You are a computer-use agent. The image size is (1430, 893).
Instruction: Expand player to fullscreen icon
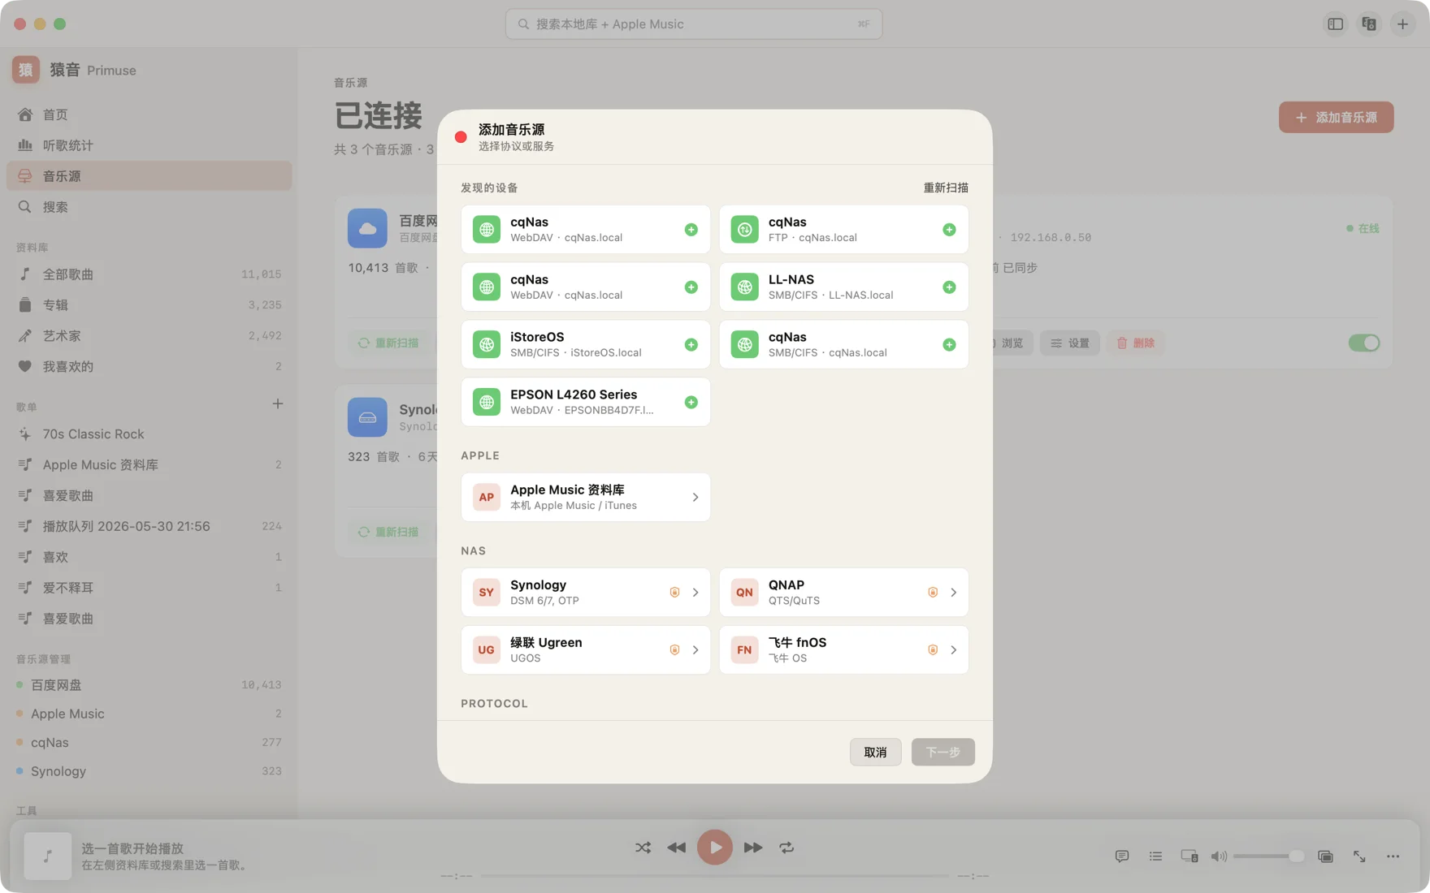pyautogui.click(x=1359, y=856)
